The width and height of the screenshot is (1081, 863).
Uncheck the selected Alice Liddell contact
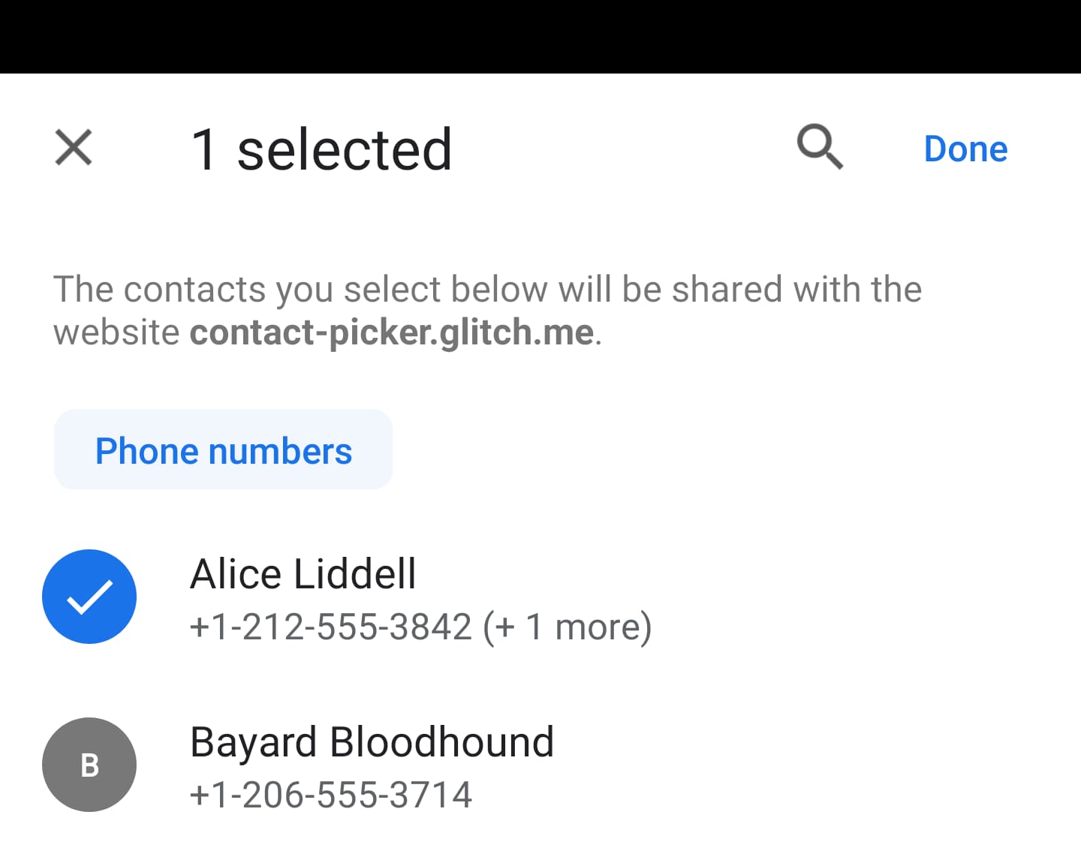(89, 597)
